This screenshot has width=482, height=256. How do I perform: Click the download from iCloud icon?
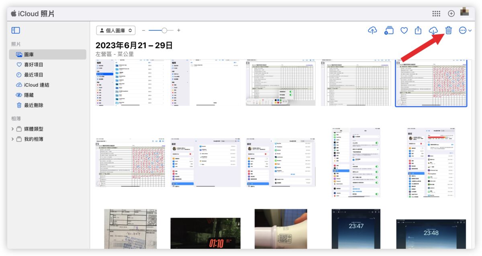point(433,31)
